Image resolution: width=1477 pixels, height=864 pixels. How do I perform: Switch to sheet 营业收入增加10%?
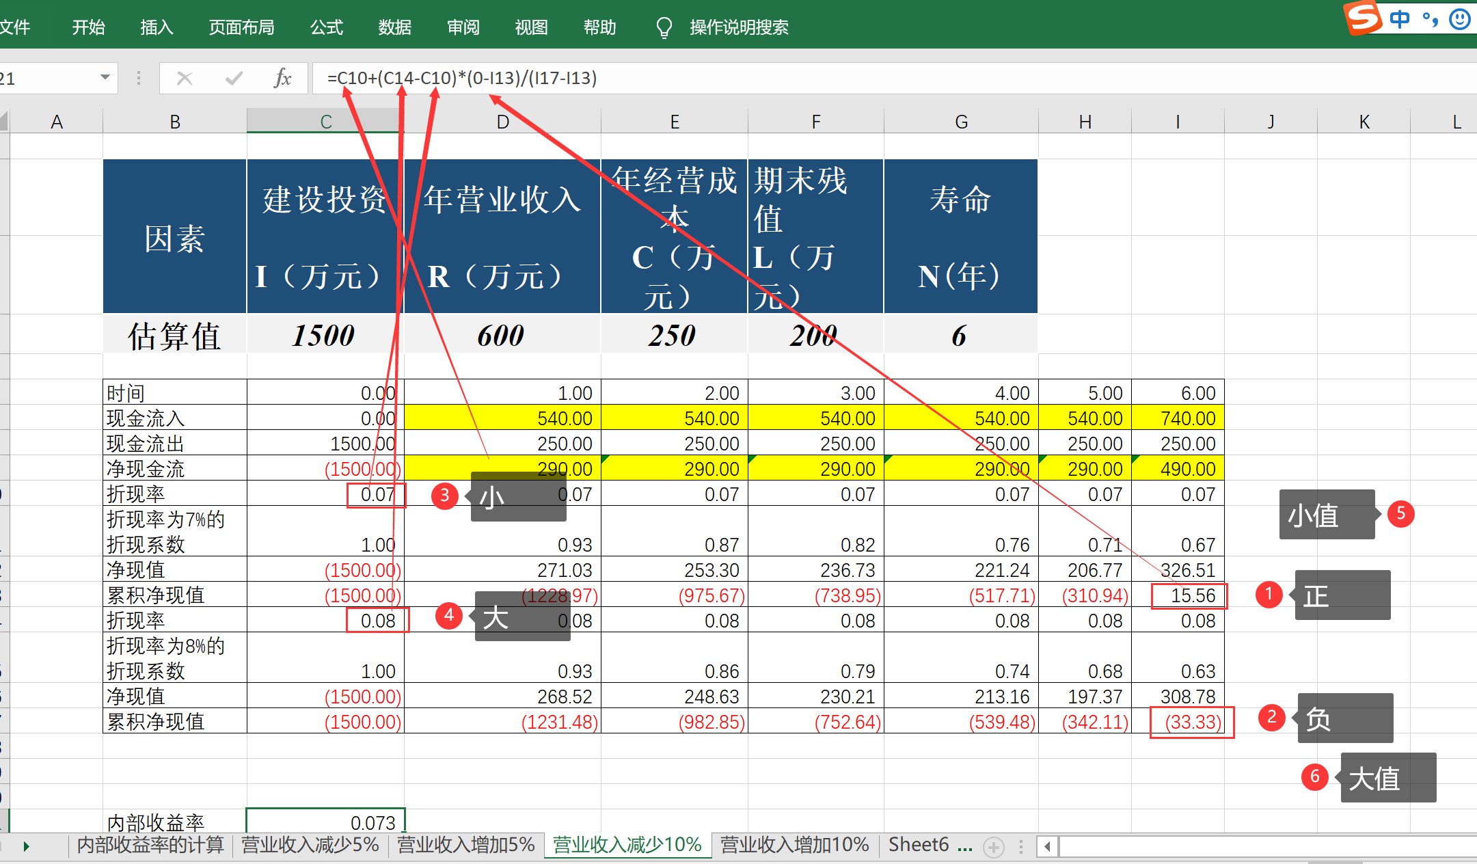click(794, 845)
